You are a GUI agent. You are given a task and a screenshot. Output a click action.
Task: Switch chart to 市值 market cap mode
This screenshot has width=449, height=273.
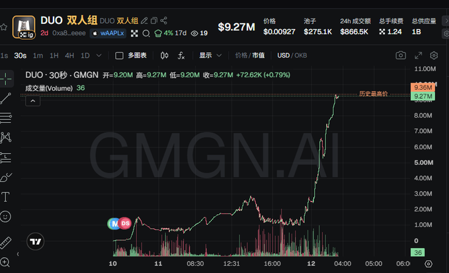click(259, 56)
